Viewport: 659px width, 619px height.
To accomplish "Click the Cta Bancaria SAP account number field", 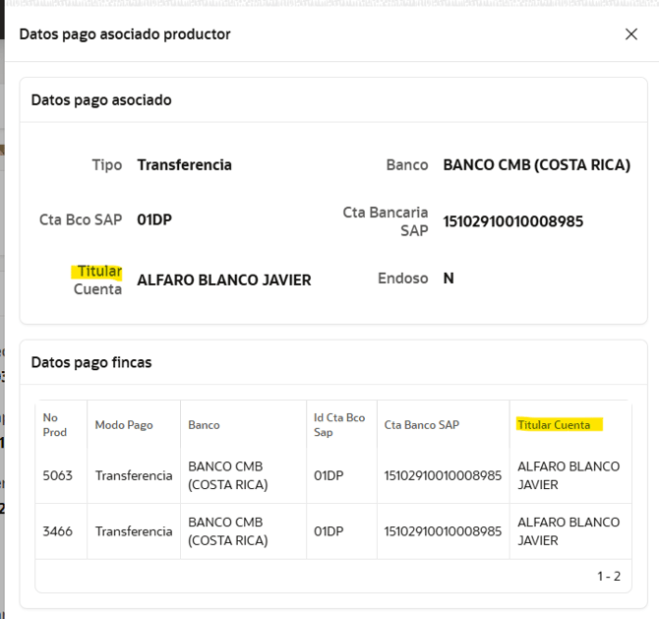I will tap(512, 221).
